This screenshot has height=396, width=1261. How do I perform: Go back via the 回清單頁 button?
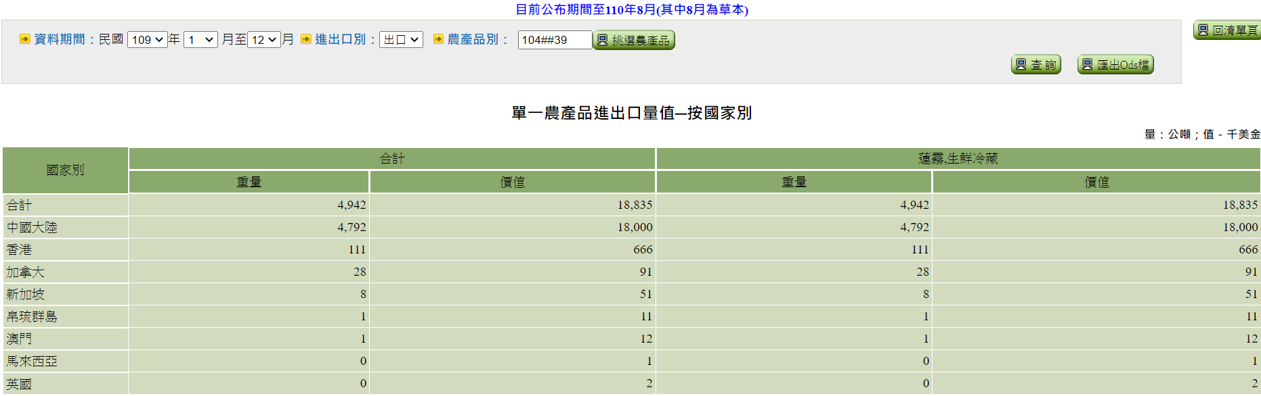(x=1227, y=30)
